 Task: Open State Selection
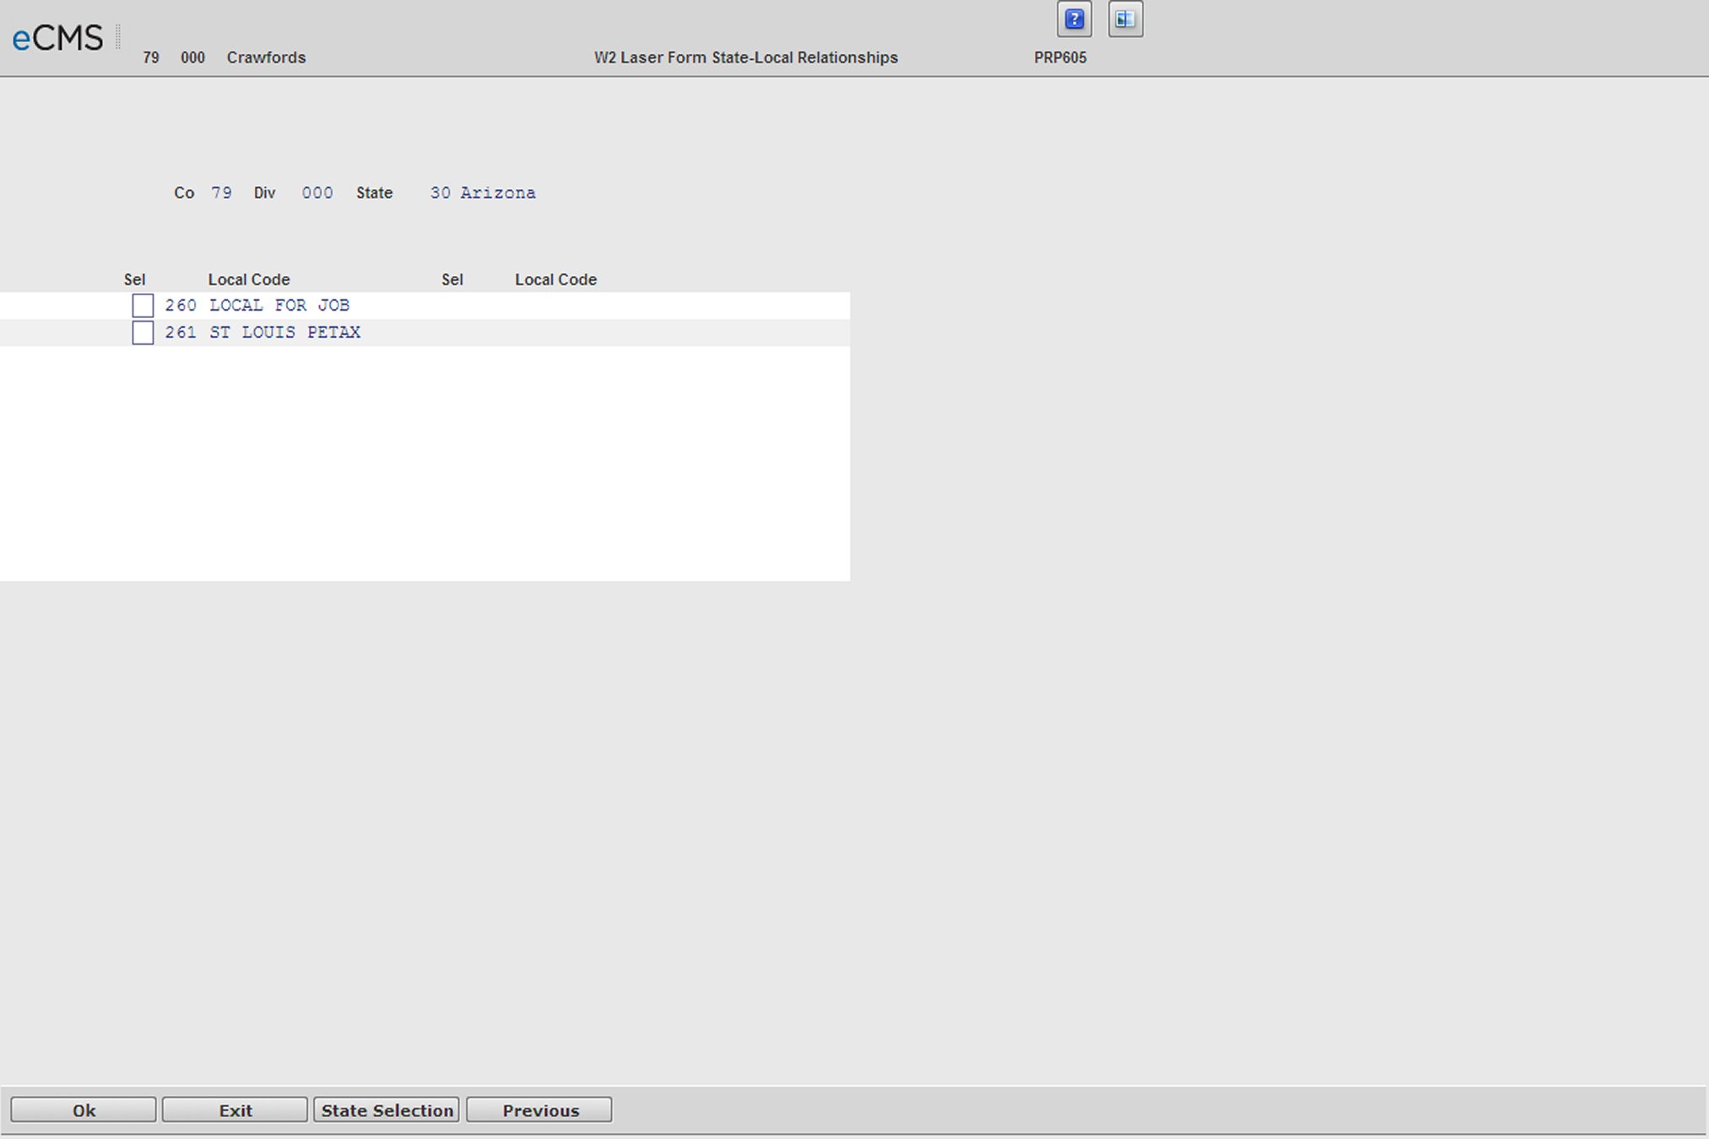387,1110
